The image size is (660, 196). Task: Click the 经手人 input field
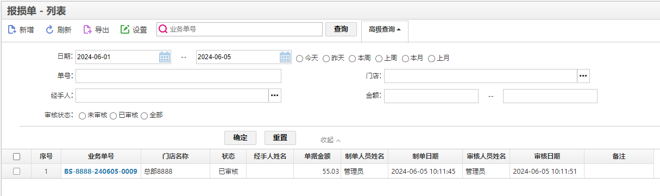pyautogui.click(x=172, y=96)
